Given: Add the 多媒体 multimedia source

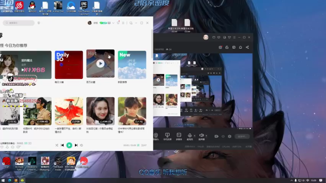Looking at the screenshot, I should (179, 137).
